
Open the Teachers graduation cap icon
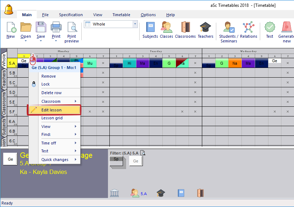pos(205,30)
